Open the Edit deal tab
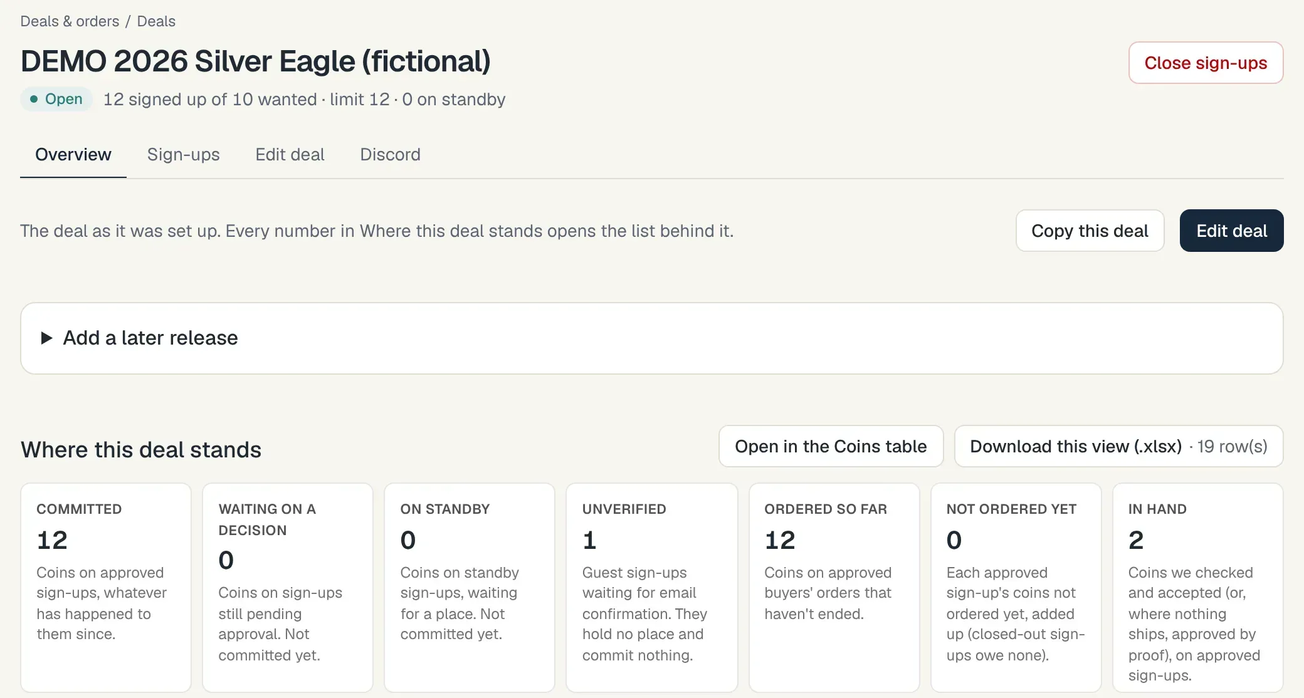 click(290, 155)
